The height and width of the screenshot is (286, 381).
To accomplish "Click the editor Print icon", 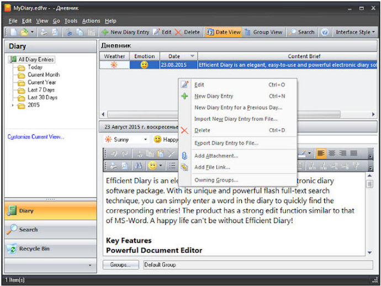I will [114, 166].
